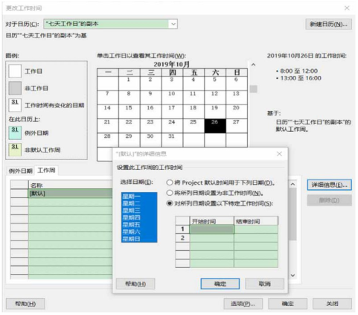This screenshot has width=358, height=315.
Task: Click row 1 开始时间 cell
Action: 212,229
